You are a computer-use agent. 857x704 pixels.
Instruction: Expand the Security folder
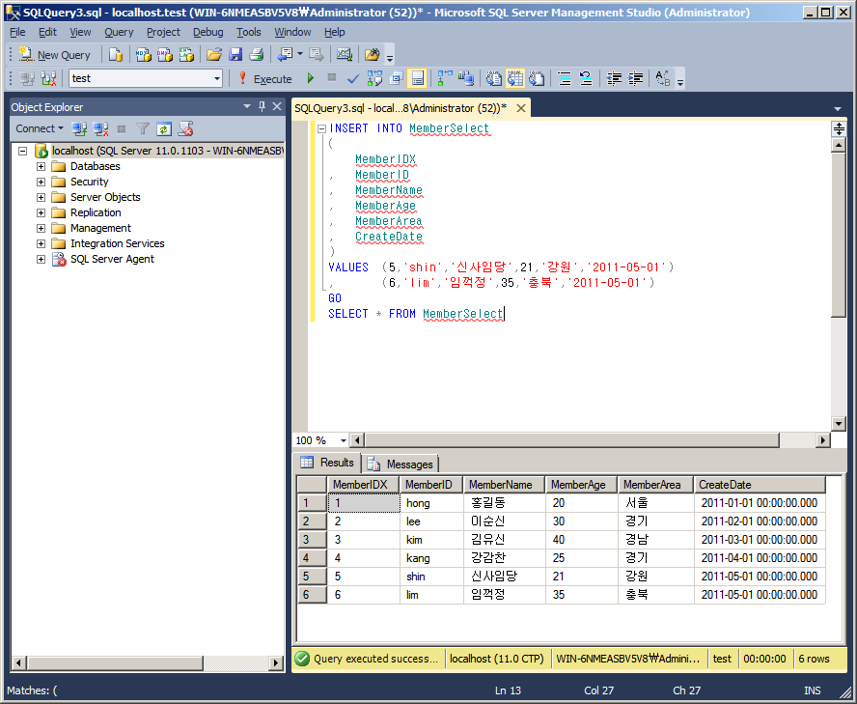click(x=41, y=182)
